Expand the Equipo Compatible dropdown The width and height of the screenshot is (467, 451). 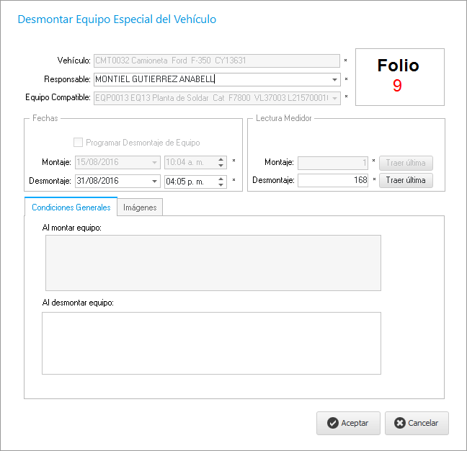335,97
